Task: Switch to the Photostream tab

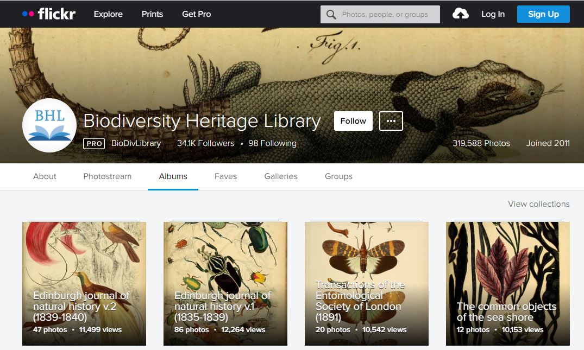Action: click(107, 176)
